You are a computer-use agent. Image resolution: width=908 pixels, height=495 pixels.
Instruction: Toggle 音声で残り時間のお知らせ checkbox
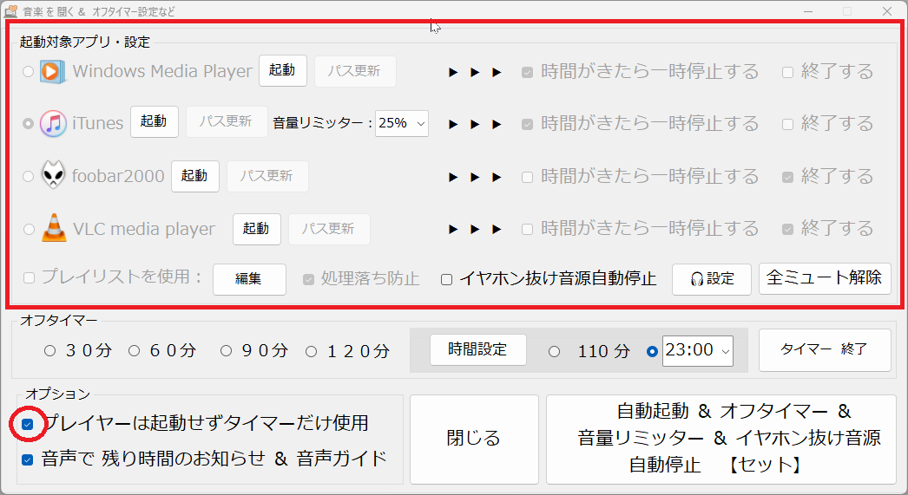pos(27,459)
